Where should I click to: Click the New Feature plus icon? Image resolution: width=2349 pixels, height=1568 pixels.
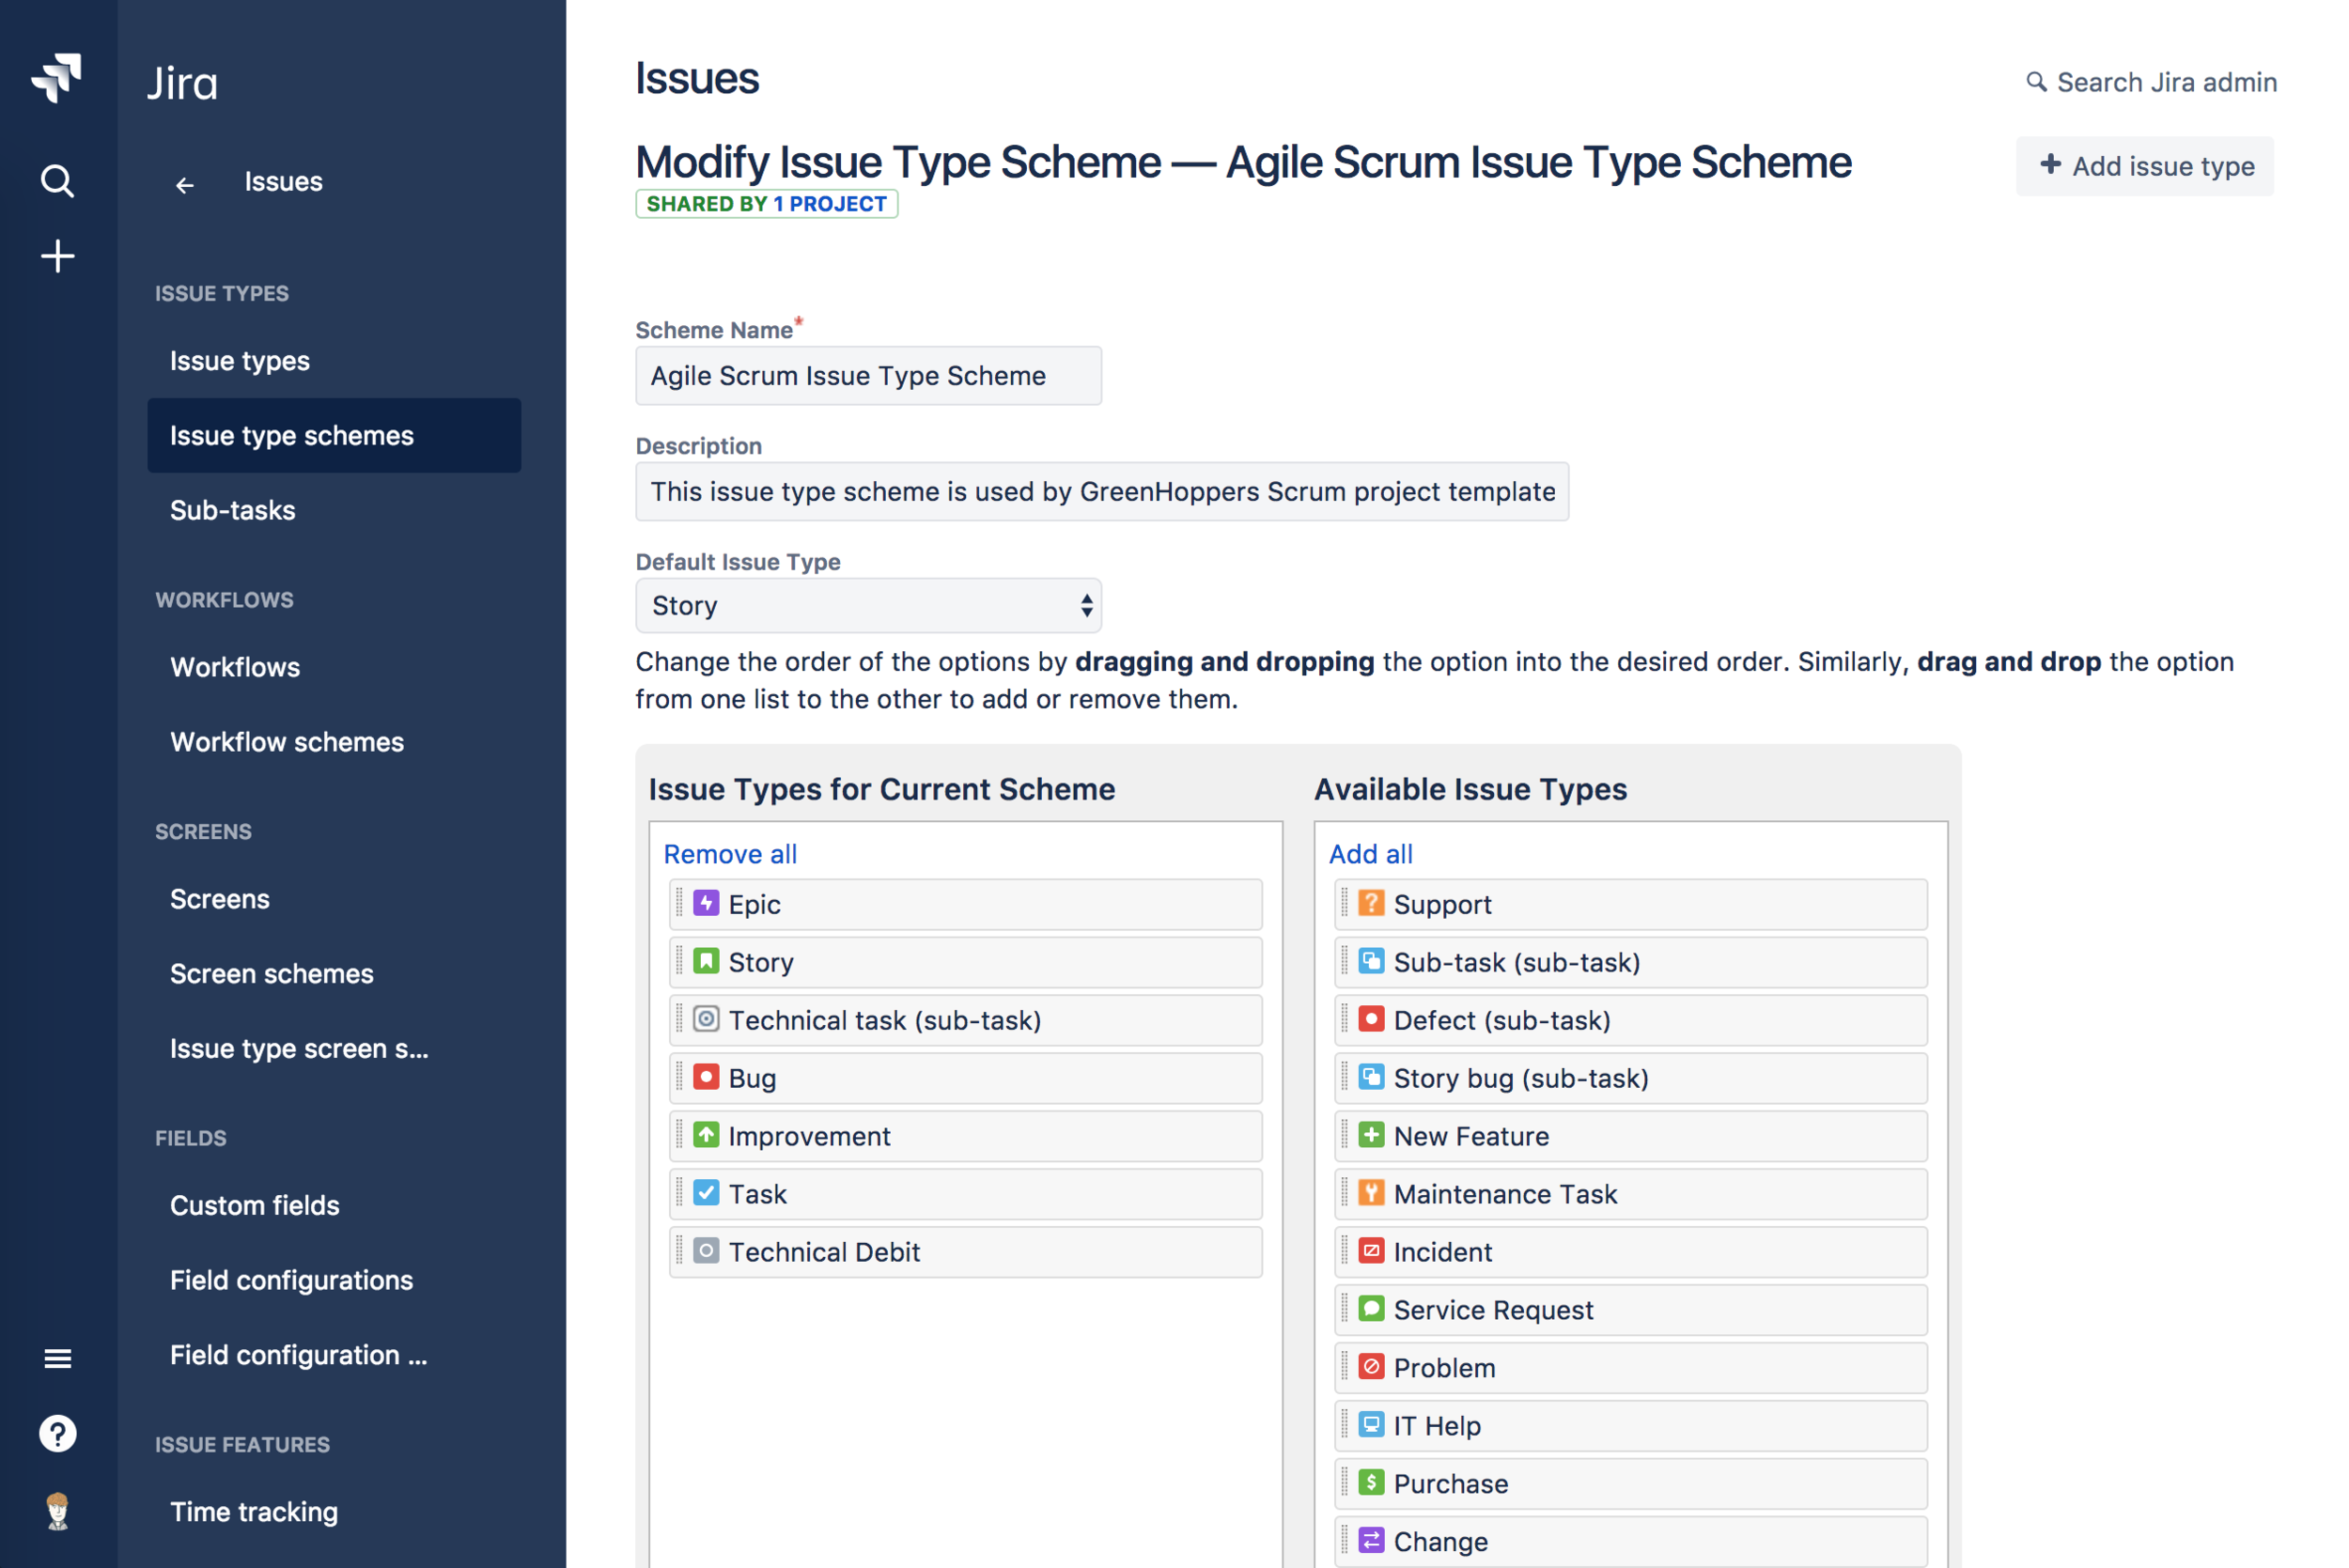click(1371, 1135)
